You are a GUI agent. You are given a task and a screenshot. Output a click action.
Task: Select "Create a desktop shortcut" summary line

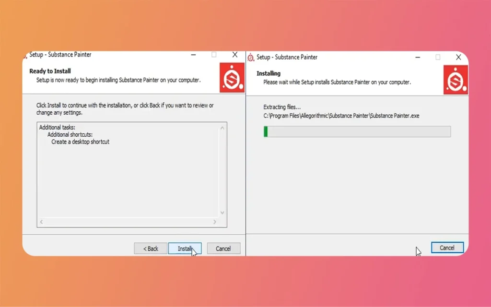[81, 142]
